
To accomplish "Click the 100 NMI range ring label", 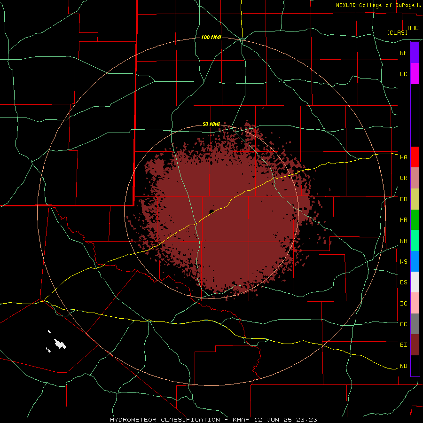I will [x=211, y=37].
